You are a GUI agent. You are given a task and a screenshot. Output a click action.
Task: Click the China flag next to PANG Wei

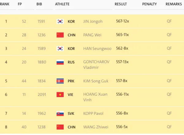pyautogui.click(x=60, y=35)
